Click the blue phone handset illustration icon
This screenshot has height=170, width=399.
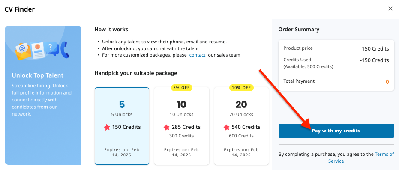[63, 50]
